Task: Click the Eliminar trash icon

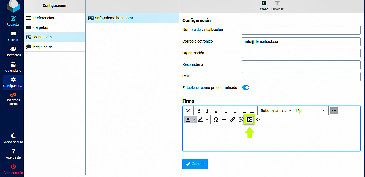Action: (277, 6)
